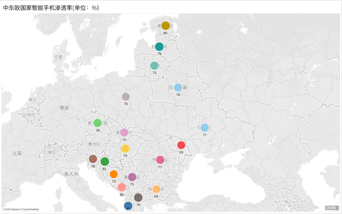Click the magenta Romania marker valued 77
The height and width of the screenshot is (214, 342).
(160, 160)
